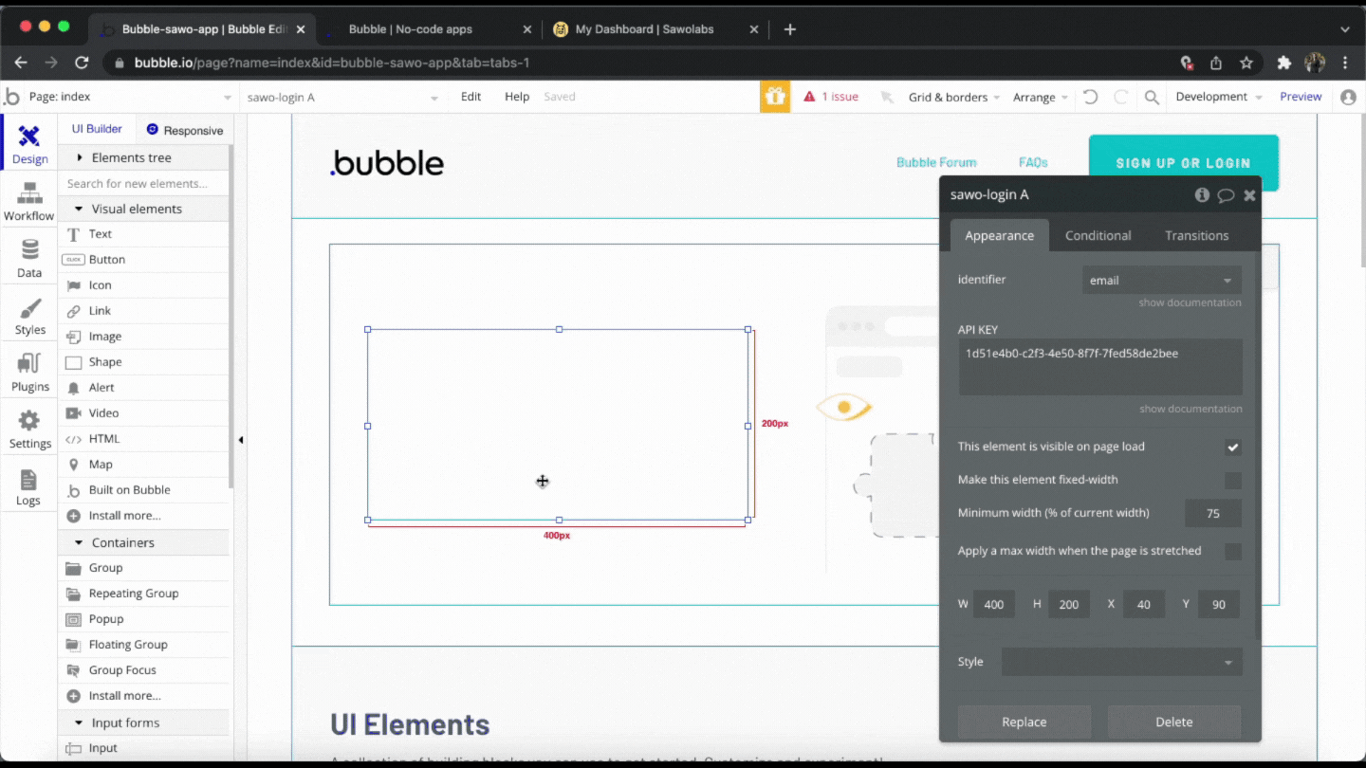Select the Button element
Image resolution: width=1366 pixels, height=768 pixels.
point(144,259)
